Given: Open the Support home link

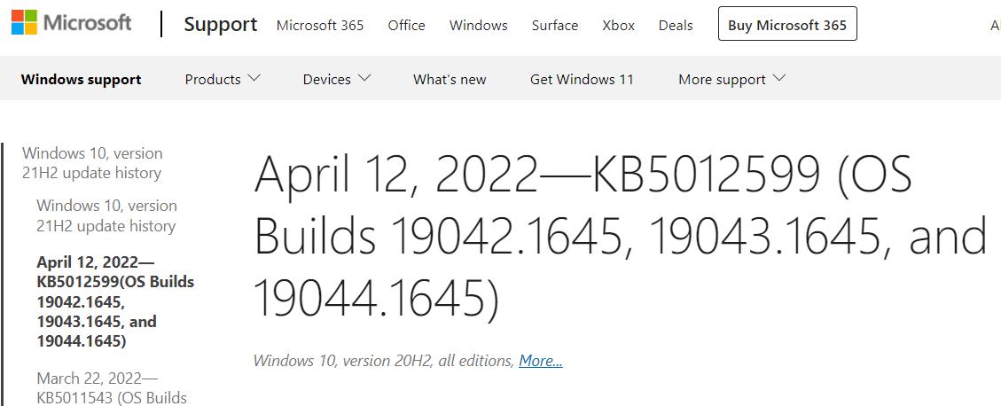Looking at the screenshot, I should coord(221,25).
